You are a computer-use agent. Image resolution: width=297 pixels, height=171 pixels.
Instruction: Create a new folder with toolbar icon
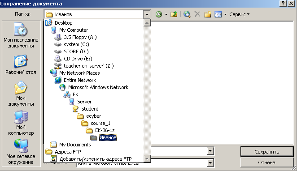coord(208,14)
